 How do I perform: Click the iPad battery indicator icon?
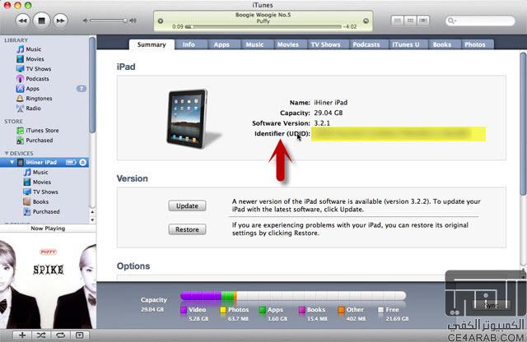click(x=71, y=163)
